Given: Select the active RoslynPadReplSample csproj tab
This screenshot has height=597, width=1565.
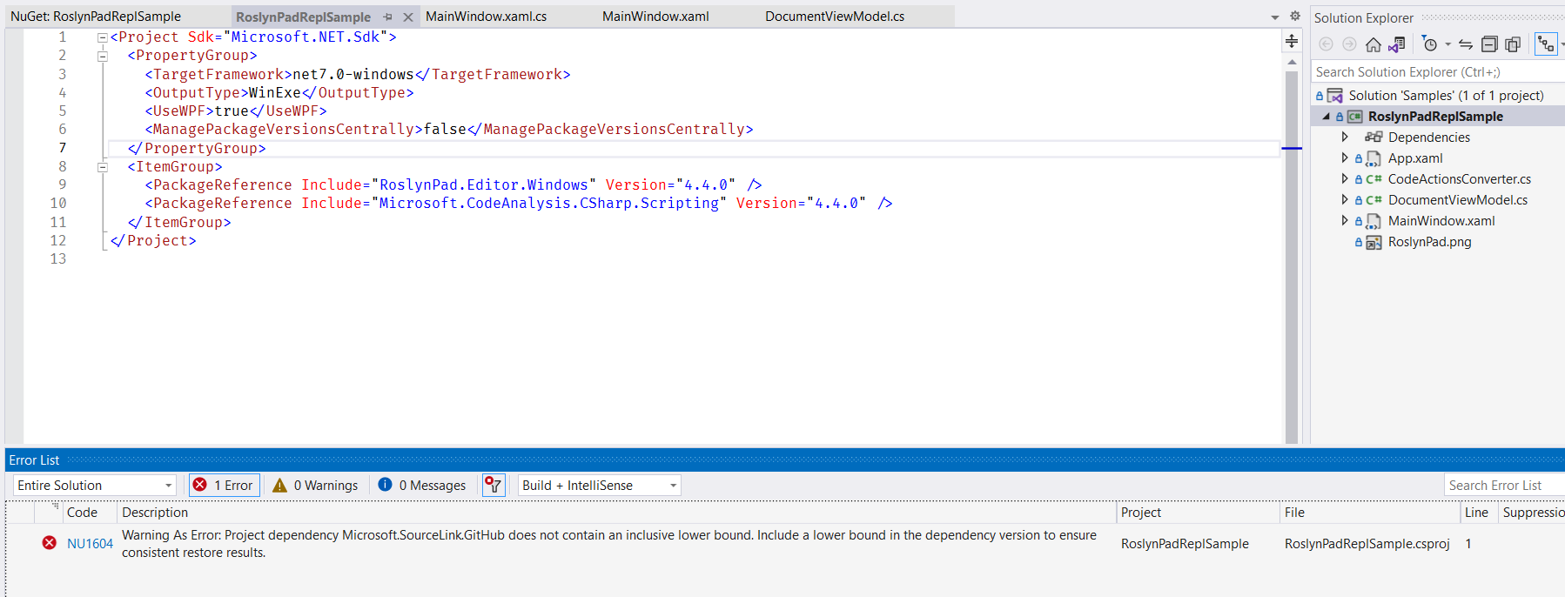Looking at the screenshot, I should click(303, 17).
